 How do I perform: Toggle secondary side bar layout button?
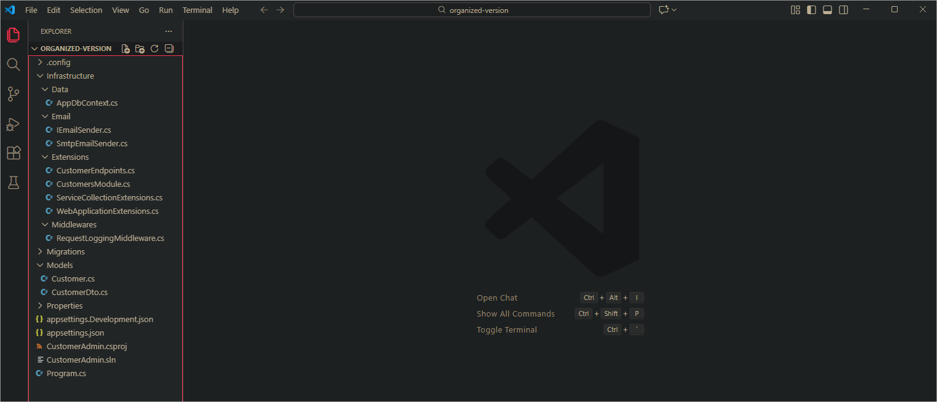click(843, 10)
